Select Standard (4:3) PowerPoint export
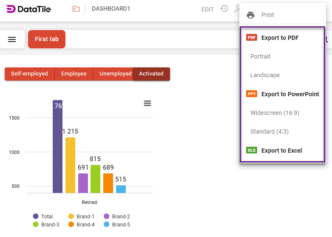 269,131
